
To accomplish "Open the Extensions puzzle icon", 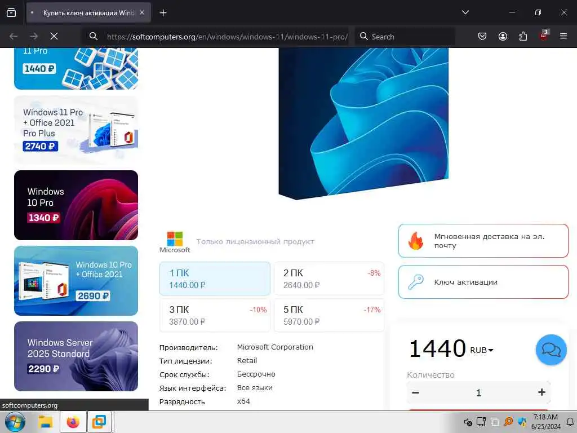I will (523, 36).
